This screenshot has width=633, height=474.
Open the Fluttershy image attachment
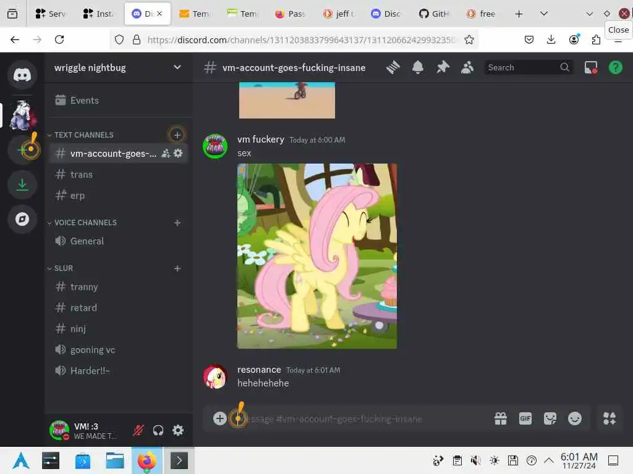coord(317,256)
